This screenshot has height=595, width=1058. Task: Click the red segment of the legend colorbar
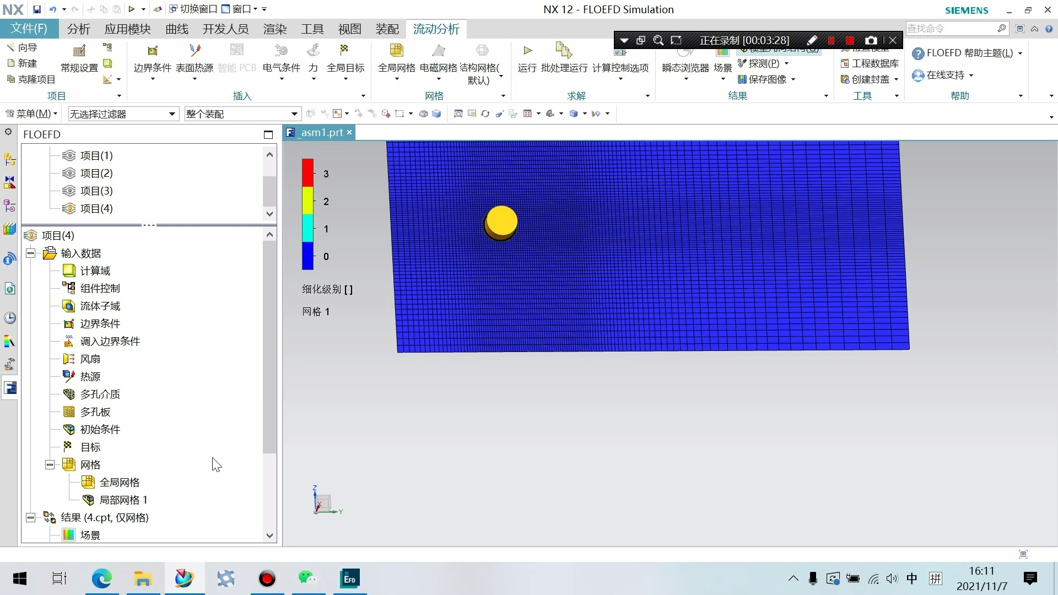307,173
